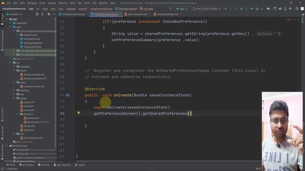The width and height of the screenshot is (305, 171).
Task: Select VisualizerActivity class in project tree
Action: 30,47
